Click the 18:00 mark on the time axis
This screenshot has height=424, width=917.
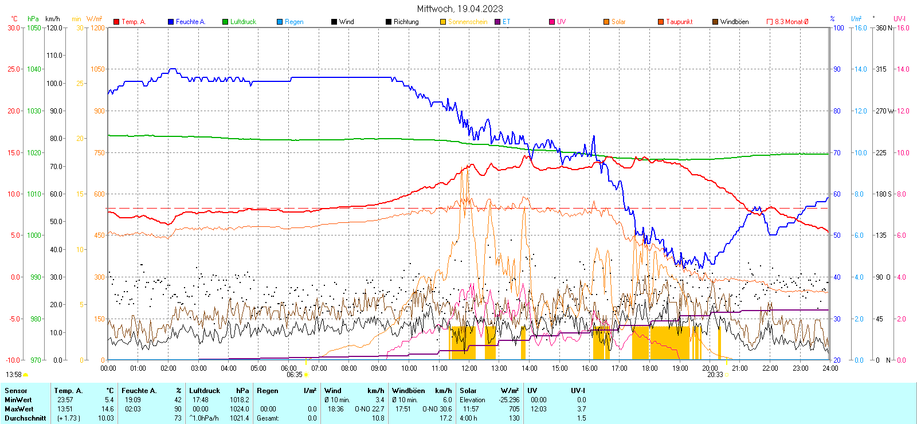(x=649, y=368)
